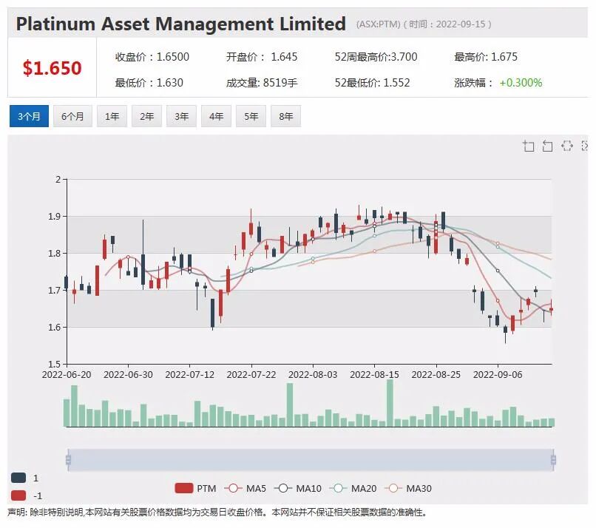
Task: Toggle the dark '1' visual map piece
Action: [x=24, y=478]
